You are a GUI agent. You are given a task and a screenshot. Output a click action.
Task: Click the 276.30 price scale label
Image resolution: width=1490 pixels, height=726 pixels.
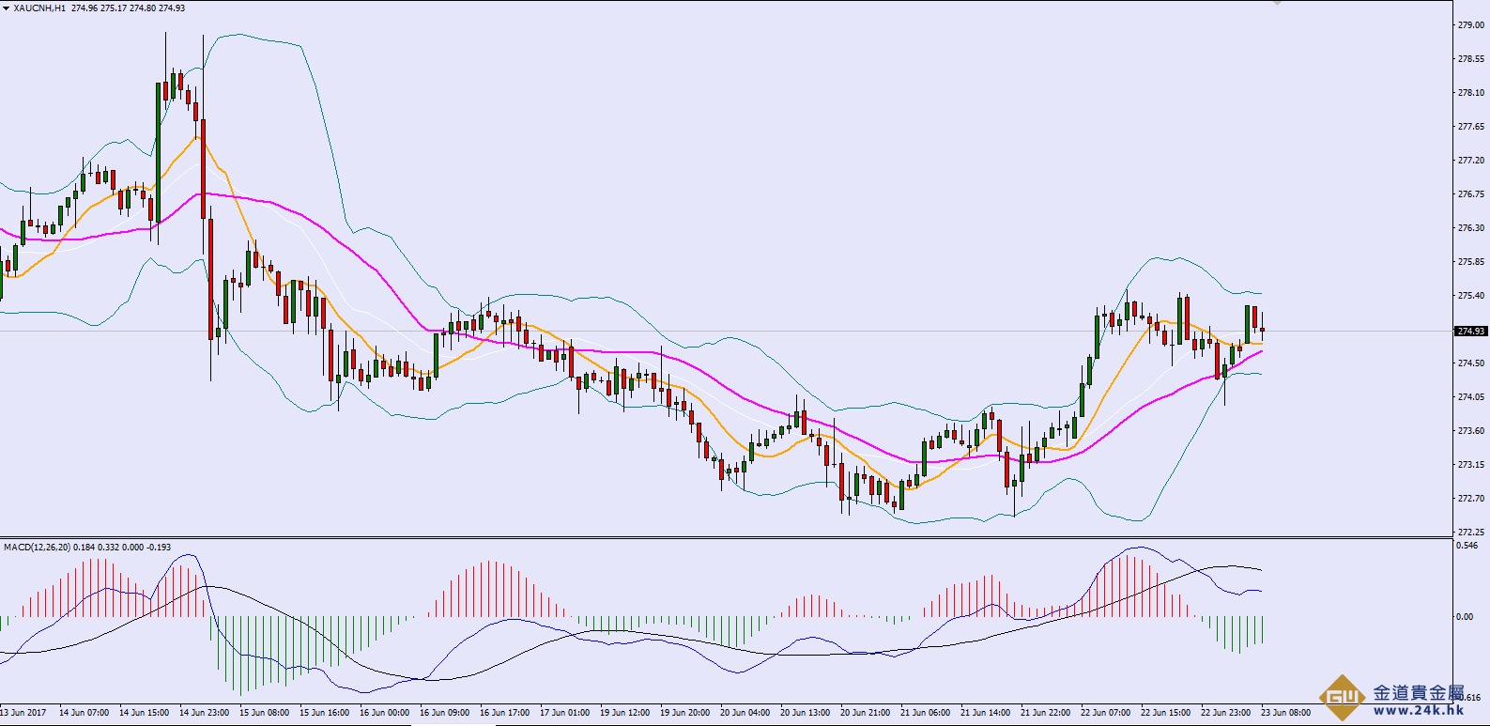click(1471, 228)
